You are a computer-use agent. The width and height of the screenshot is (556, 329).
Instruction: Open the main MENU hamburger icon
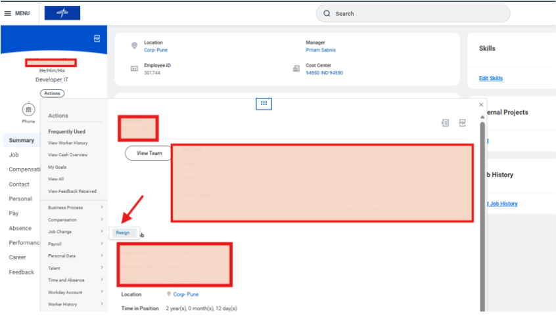(8, 13)
